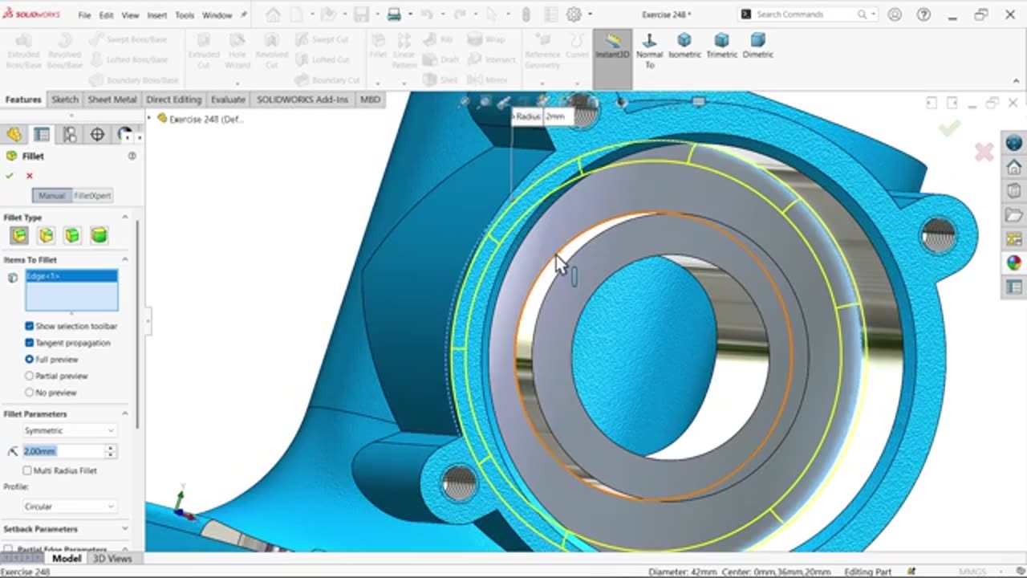The image size is (1027, 578).
Task: Open the Options gear dropdown arrow
Action: (x=590, y=14)
